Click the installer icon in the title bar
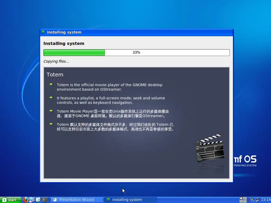 [43, 32]
